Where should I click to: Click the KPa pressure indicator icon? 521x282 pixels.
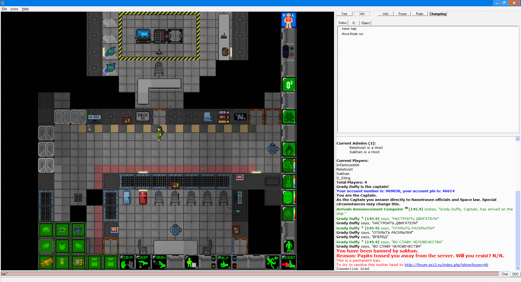289,165
